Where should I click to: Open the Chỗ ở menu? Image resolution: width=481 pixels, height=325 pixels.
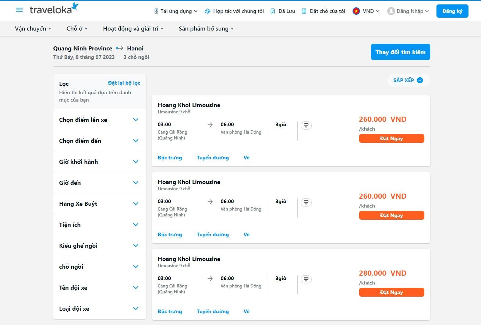[x=77, y=28]
